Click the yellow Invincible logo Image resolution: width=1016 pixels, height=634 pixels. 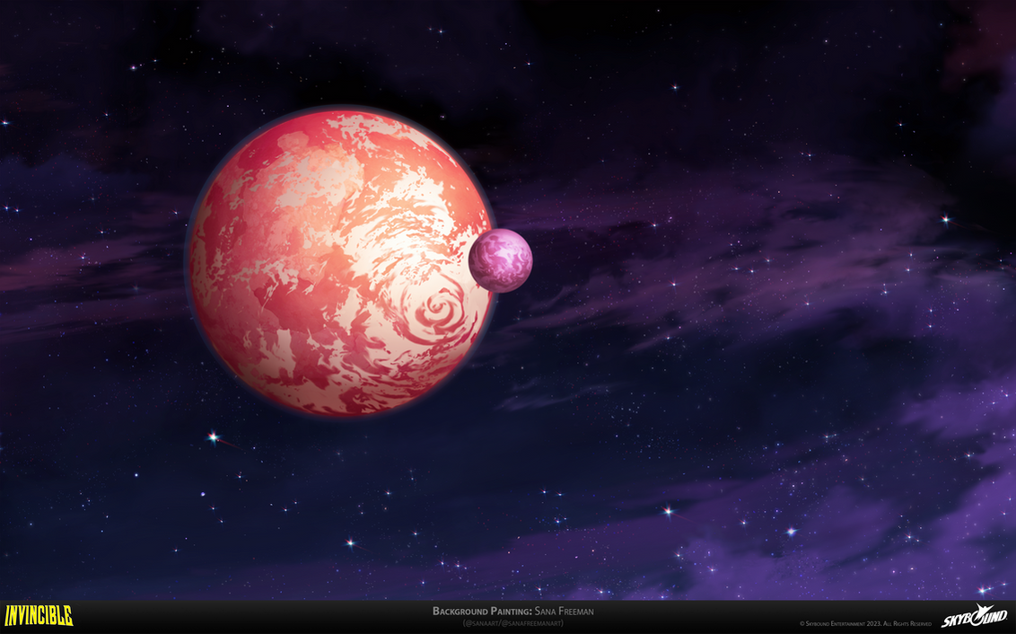(x=39, y=616)
